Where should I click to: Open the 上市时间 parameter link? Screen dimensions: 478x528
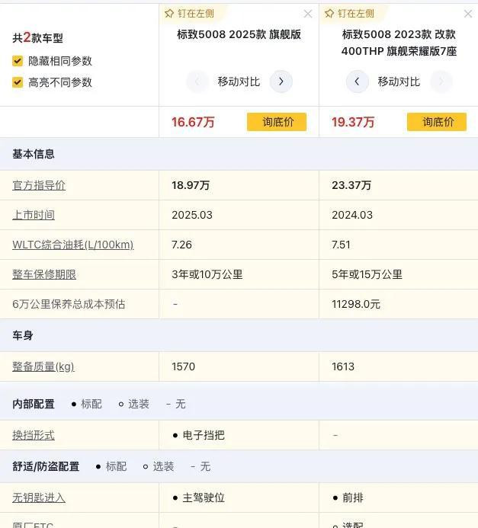[34, 215]
